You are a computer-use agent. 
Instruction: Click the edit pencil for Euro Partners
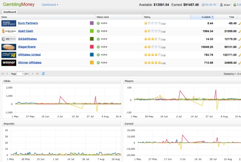[x=240, y=23]
